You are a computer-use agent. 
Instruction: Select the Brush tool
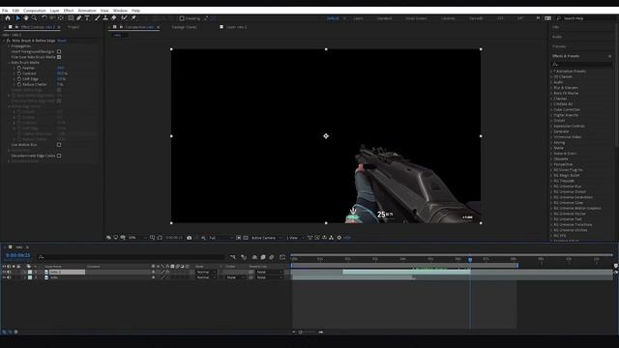pos(97,18)
